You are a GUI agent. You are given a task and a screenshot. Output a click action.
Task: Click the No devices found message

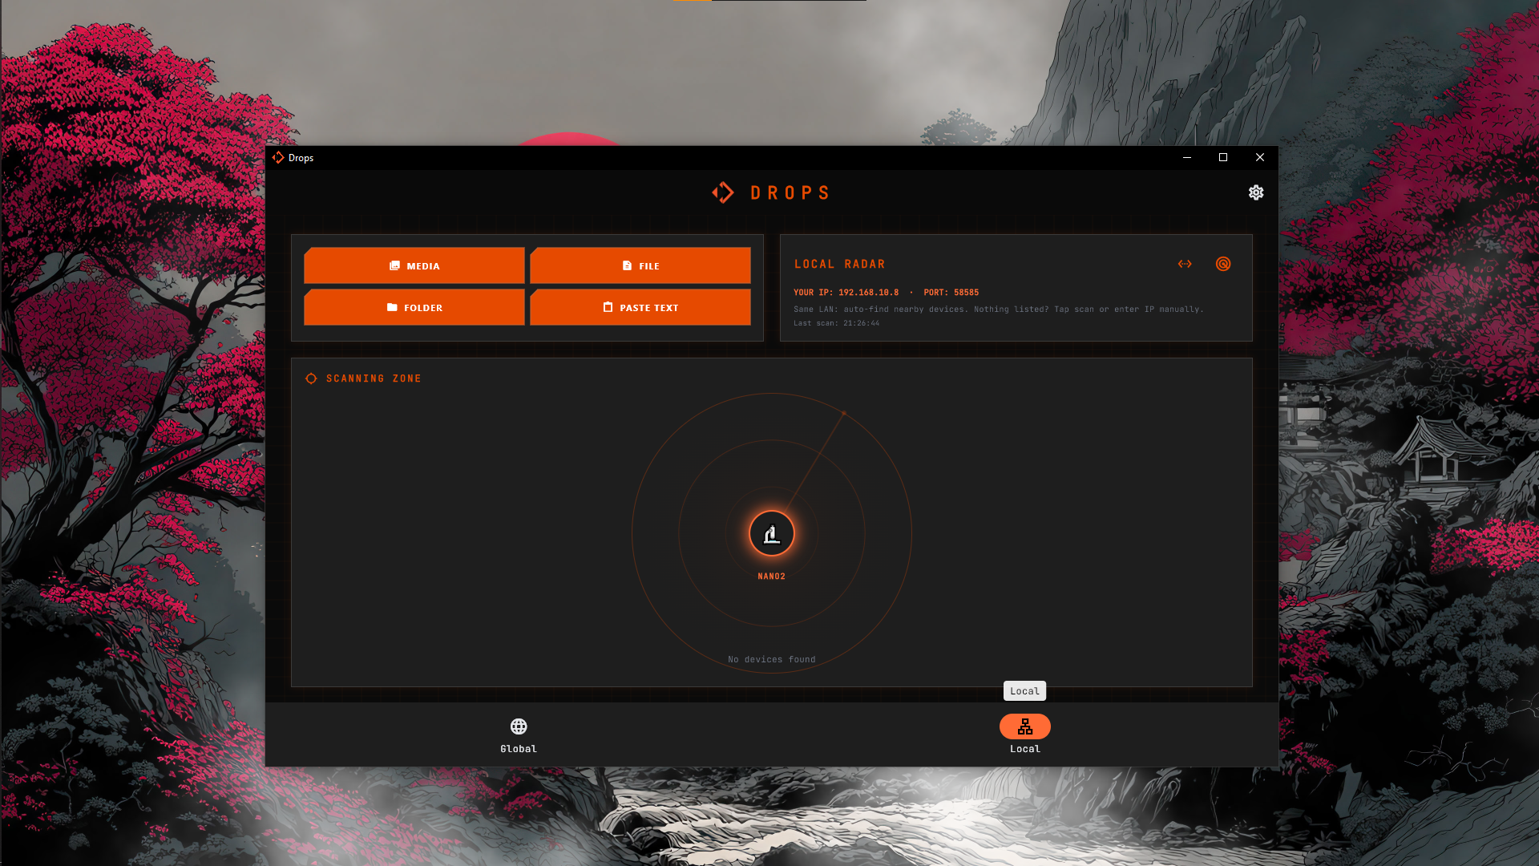770,658
